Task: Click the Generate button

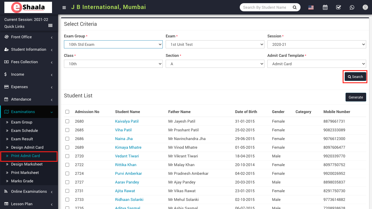Action: tap(355, 97)
